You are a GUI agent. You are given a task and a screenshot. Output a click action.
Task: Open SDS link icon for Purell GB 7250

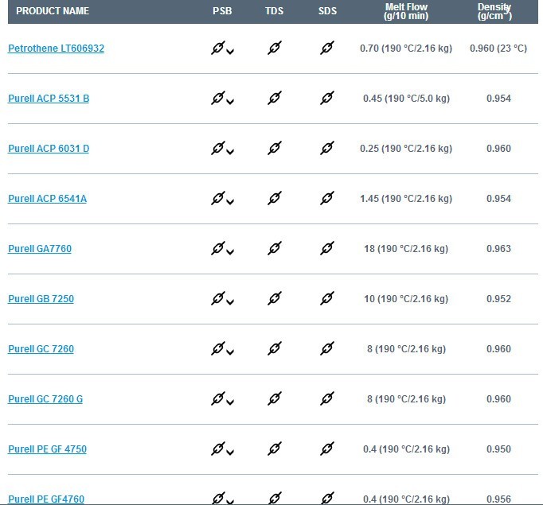coord(327,298)
